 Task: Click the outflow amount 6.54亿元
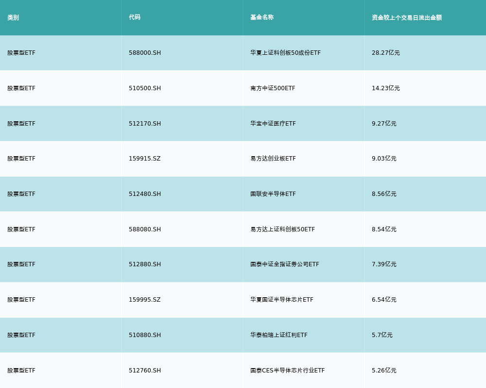[383, 300]
